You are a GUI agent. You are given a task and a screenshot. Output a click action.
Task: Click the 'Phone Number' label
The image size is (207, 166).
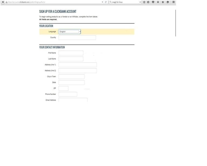tap(51, 94)
